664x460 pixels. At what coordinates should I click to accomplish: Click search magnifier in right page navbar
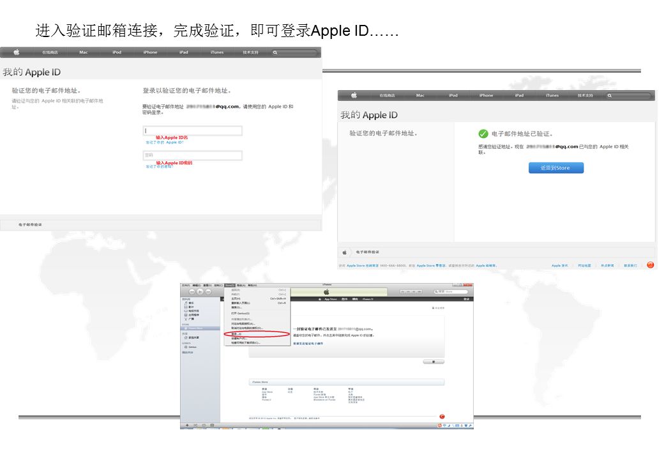[610, 96]
